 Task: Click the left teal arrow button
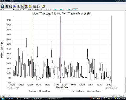(x=55, y=9)
